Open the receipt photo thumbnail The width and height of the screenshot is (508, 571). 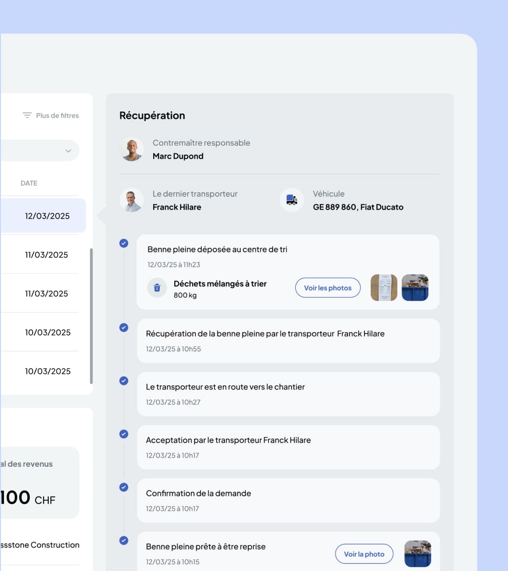tap(384, 287)
